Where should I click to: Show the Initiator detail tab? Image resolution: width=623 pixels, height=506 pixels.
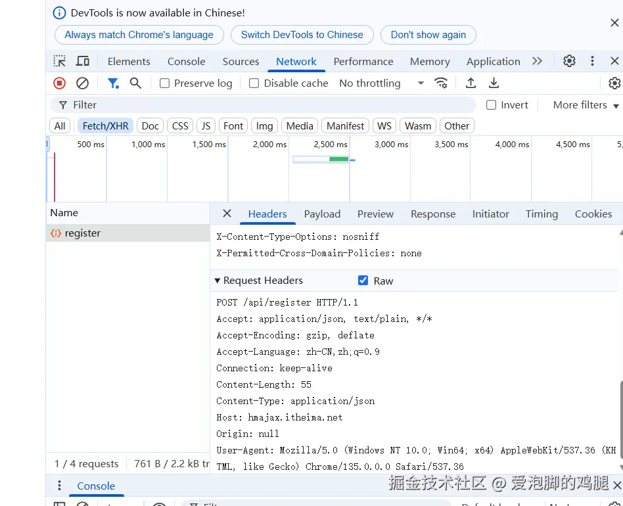[x=491, y=214]
